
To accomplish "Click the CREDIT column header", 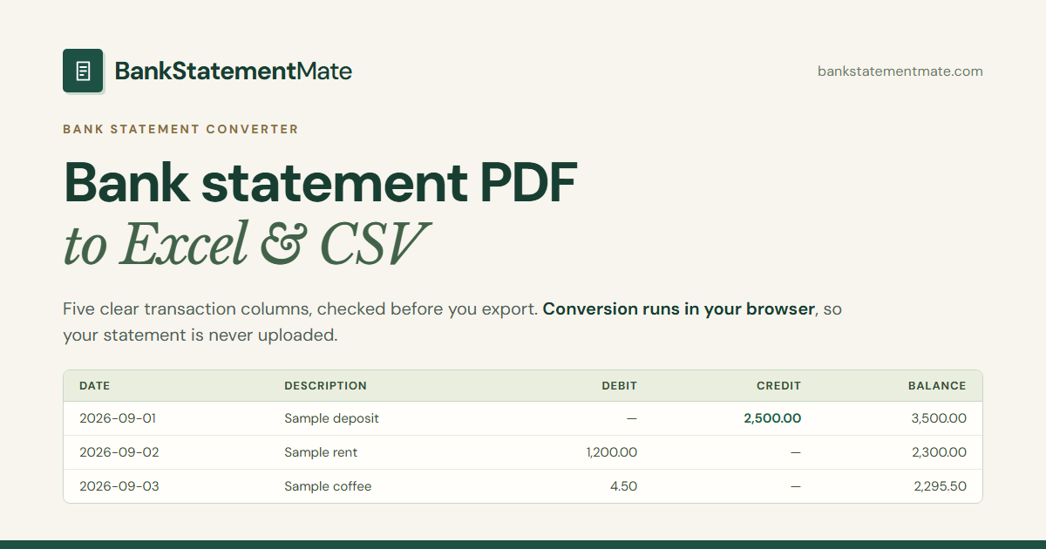I will (x=778, y=385).
